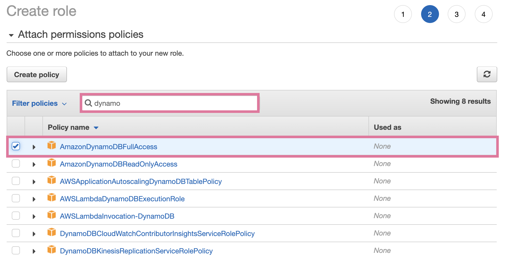Collapse the Attach permissions policies section

tap(11, 35)
